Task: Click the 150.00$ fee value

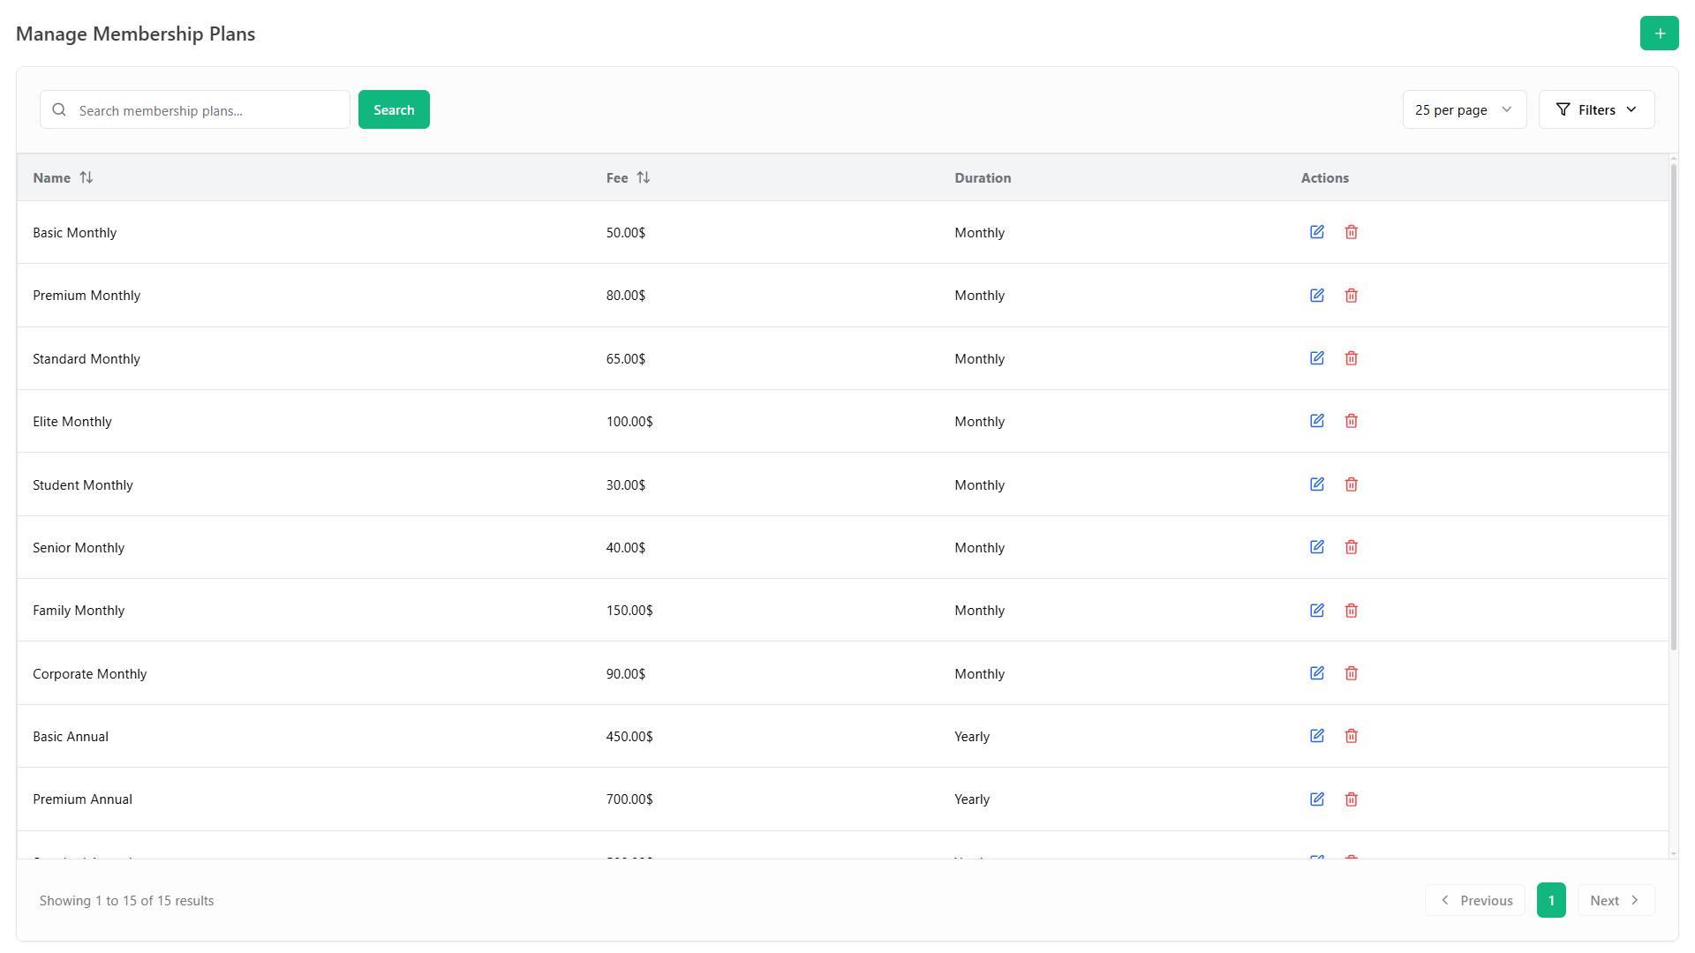Action: (x=629, y=611)
